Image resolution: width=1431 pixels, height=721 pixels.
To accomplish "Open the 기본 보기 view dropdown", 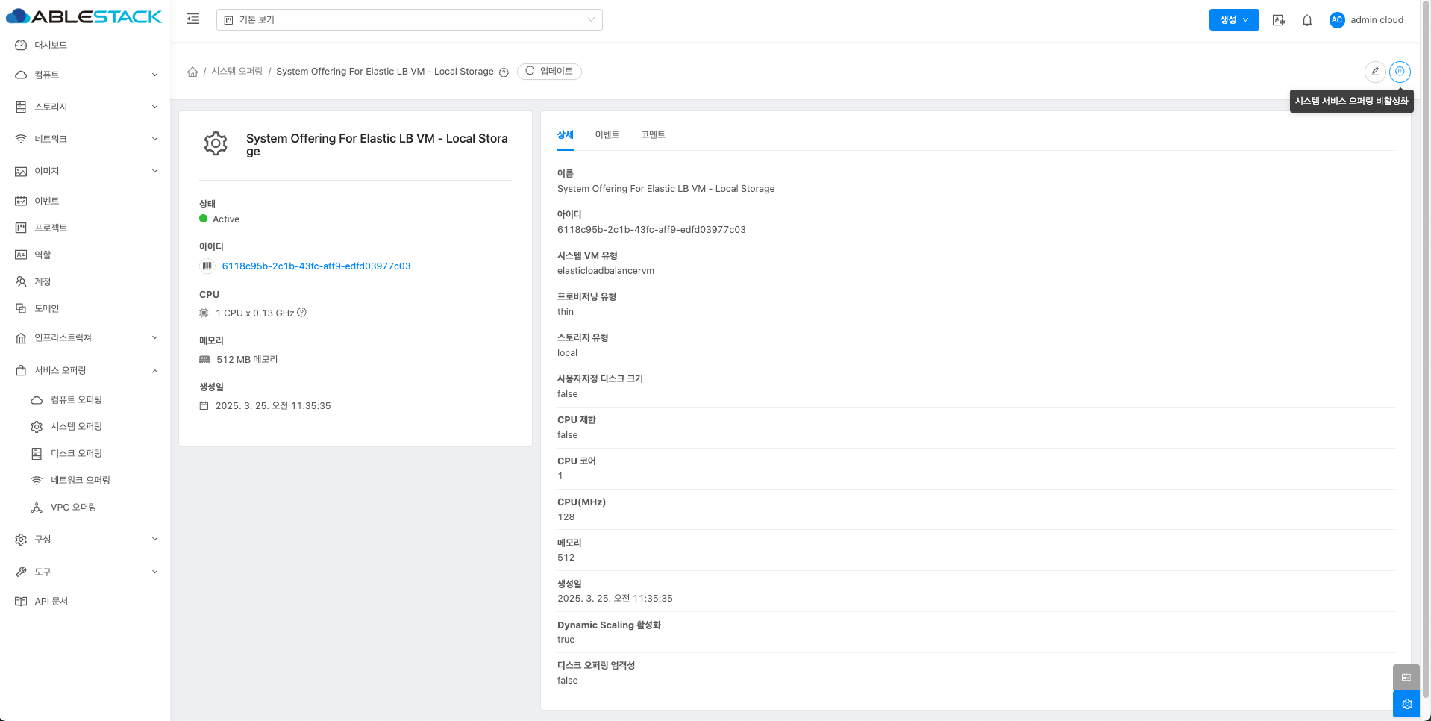I will coord(409,20).
